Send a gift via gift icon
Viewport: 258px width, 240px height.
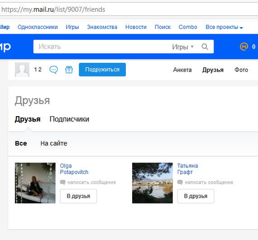[x=69, y=69]
